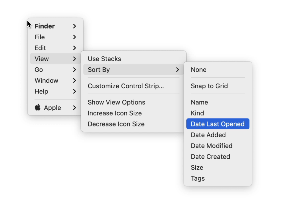This screenshot has width=281, height=210.
Task: Enable Use Stacks
Action: 104,59
